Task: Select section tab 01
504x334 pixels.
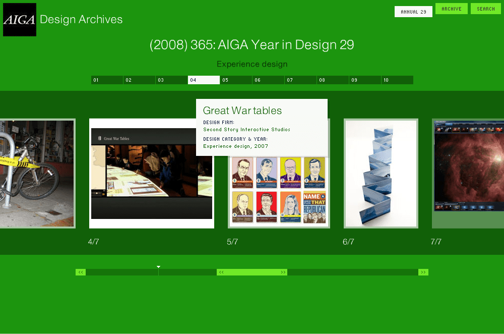Action: click(x=107, y=80)
